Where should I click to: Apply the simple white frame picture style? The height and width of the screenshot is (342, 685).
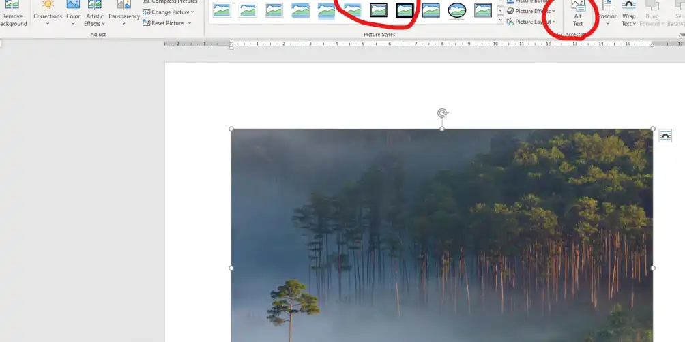click(x=222, y=10)
